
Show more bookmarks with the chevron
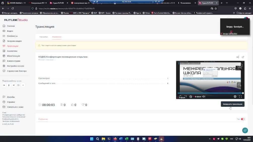(234, 13)
